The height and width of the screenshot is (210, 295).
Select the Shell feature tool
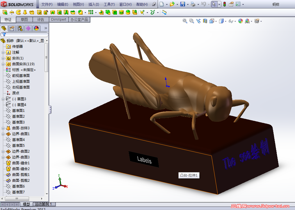click(115, 13)
